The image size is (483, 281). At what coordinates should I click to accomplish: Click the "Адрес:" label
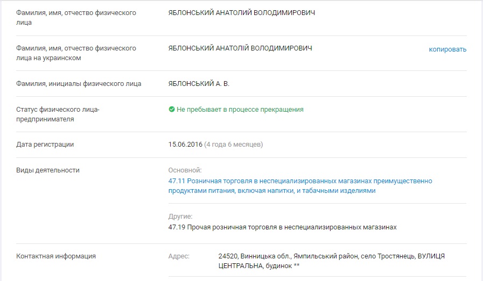tap(179, 256)
